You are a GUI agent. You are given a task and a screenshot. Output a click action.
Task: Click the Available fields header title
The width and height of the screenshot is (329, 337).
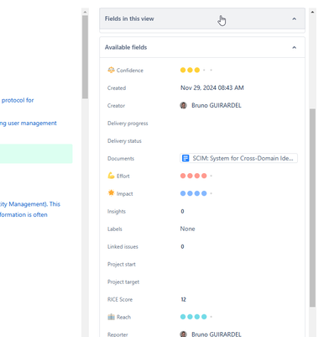click(x=126, y=47)
